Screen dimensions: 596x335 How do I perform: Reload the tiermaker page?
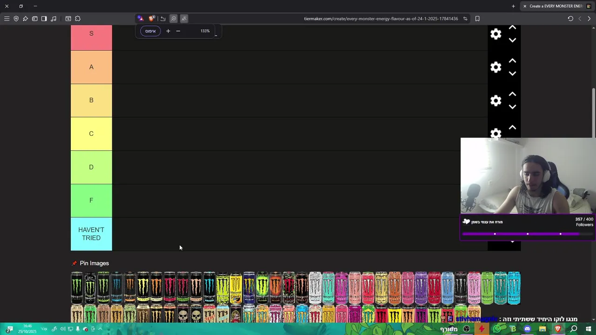pos(570,19)
